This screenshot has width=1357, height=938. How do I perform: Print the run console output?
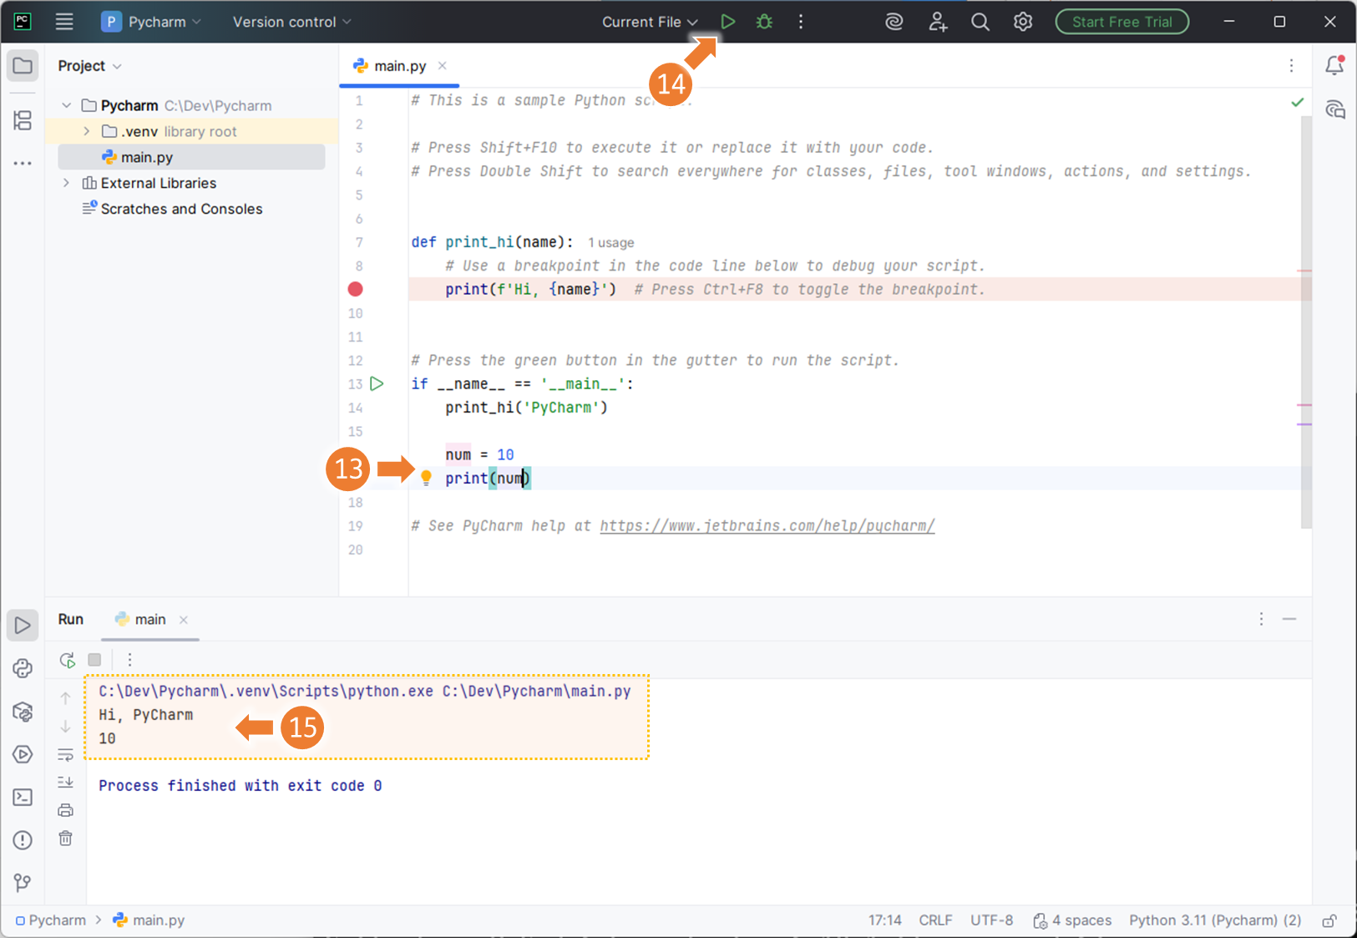click(x=65, y=810)
